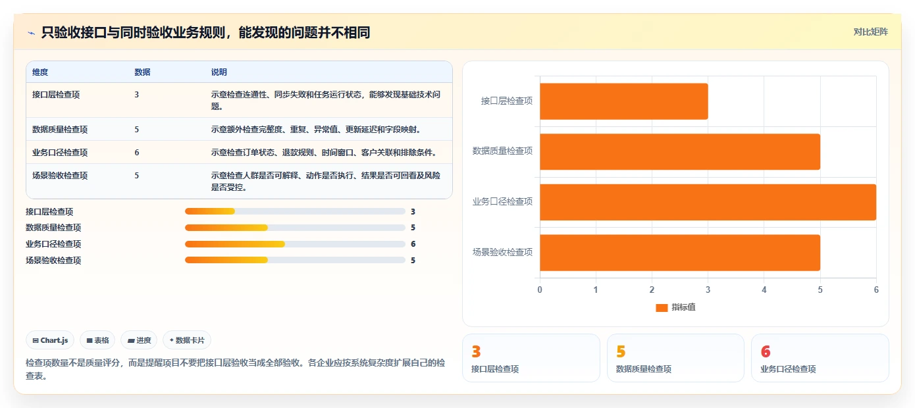Select the 数据卡片 chip
915x408 pixels.
coord(187,340)
